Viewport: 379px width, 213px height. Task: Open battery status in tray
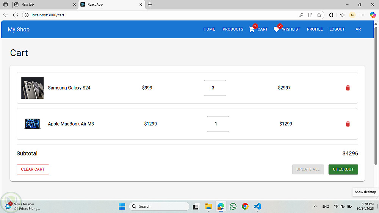tap(349, 207)
